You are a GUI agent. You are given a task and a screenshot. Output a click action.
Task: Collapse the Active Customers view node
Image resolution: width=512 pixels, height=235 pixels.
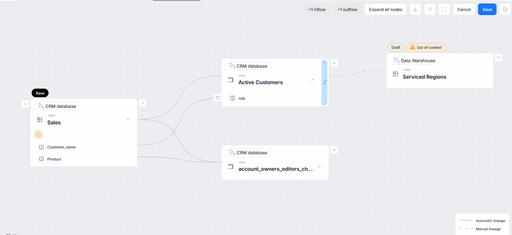point(313,80)
